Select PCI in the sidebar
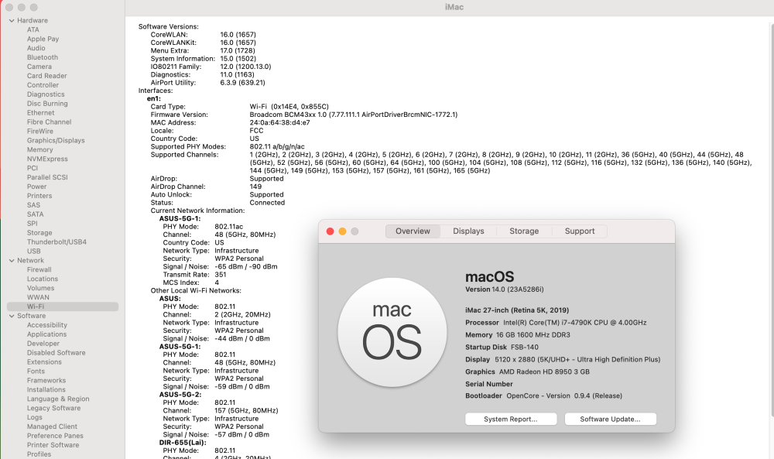The width and height of the screenshot is (774, 459). (33, 168)
